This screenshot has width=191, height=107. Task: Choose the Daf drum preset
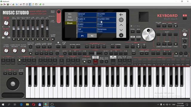click(x=87, y=30)
